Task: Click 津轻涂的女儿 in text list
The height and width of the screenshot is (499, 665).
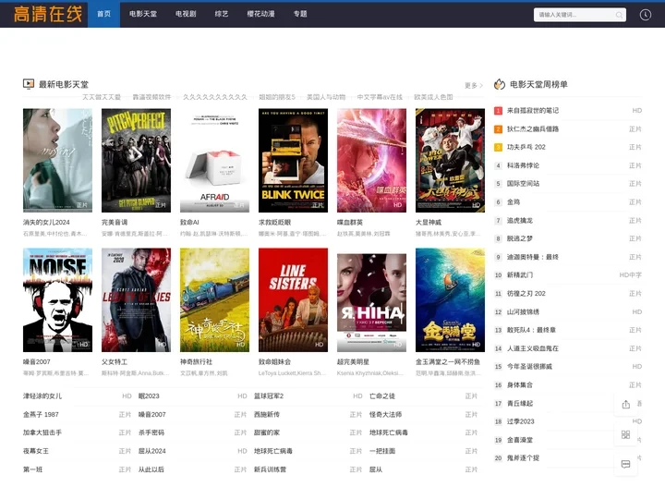Action: [x=42, y=396]
